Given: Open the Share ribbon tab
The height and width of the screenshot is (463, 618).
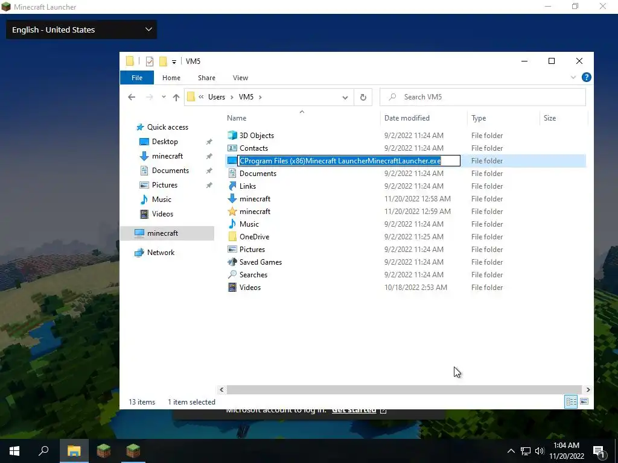Looking at the screenshot, I should pos(206,78).
